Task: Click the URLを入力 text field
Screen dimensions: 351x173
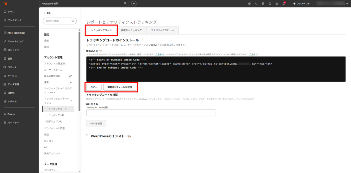Action: coord(151,113)
